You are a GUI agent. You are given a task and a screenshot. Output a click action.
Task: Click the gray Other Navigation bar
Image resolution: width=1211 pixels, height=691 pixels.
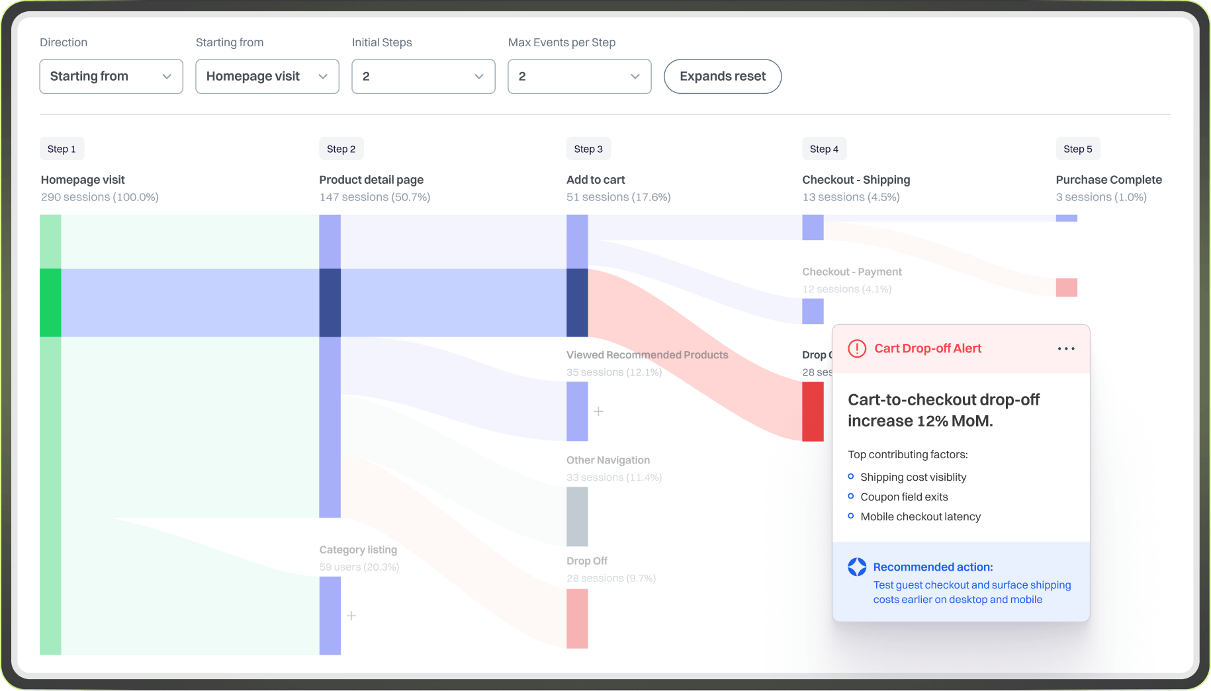577,516
